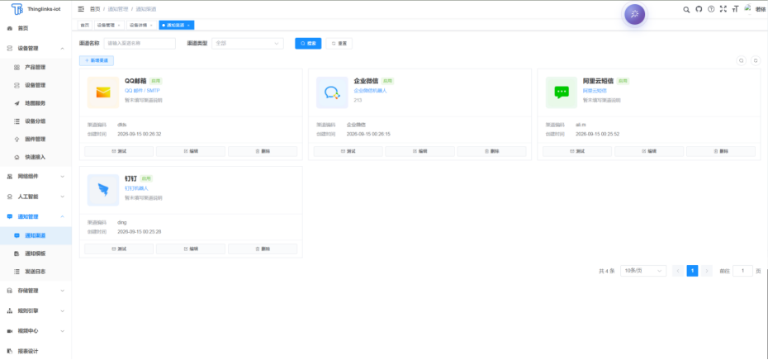Switch to the 设备管理 page tab
Image resolution: width=768 pixels, height=360 pixels.
109,25
